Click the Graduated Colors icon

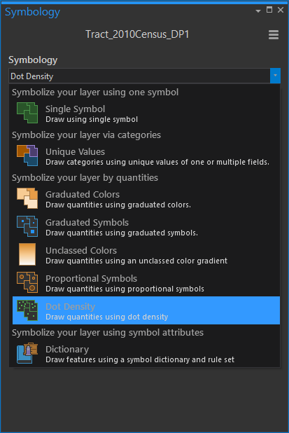(x=27, y=198)
